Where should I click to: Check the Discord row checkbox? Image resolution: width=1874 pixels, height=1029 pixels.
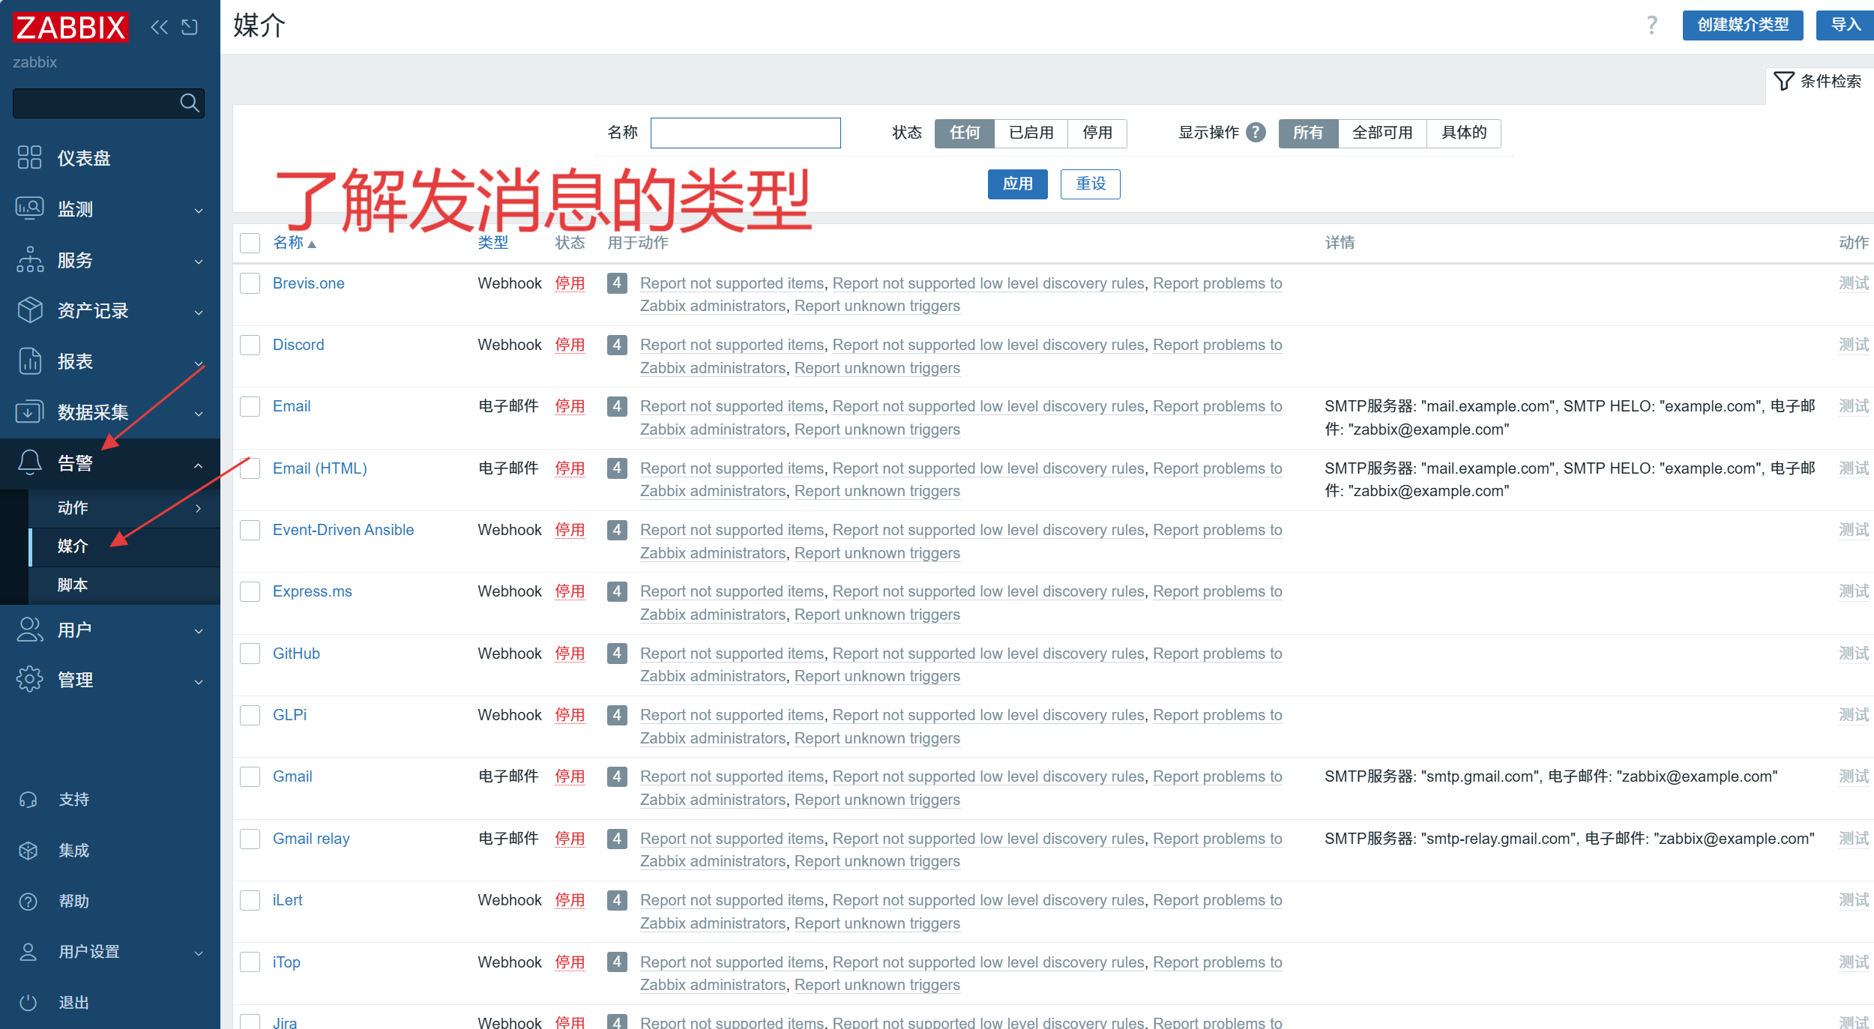[250, 345]
